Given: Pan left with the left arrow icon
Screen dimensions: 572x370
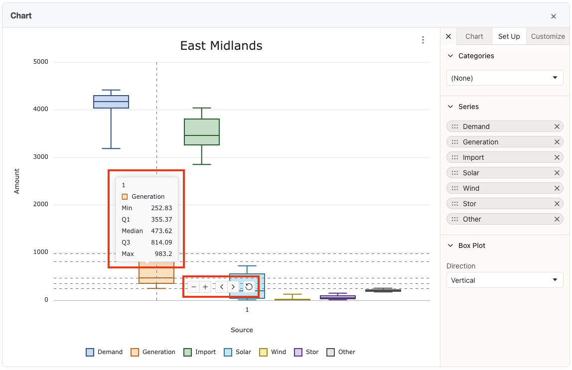Looking at the screenshot, I should 221,287.
